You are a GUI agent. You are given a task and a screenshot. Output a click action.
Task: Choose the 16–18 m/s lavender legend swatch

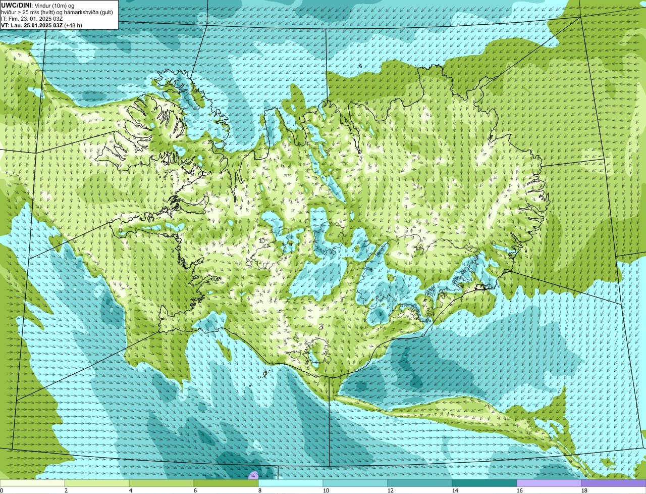(x=549, y=483)
